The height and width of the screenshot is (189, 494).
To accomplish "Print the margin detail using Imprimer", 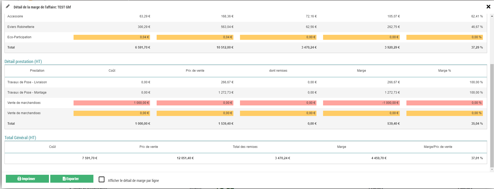I will (x=27, y=179).
